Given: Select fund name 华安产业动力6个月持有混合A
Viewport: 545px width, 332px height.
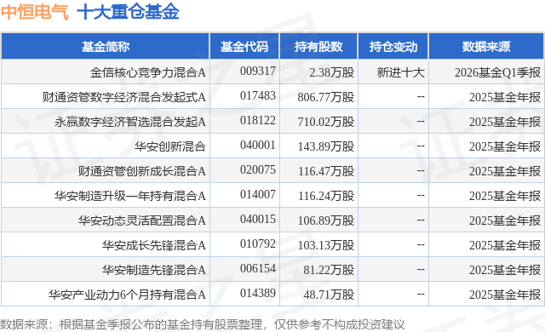Looking at the screenshot, I should point(127,295).
